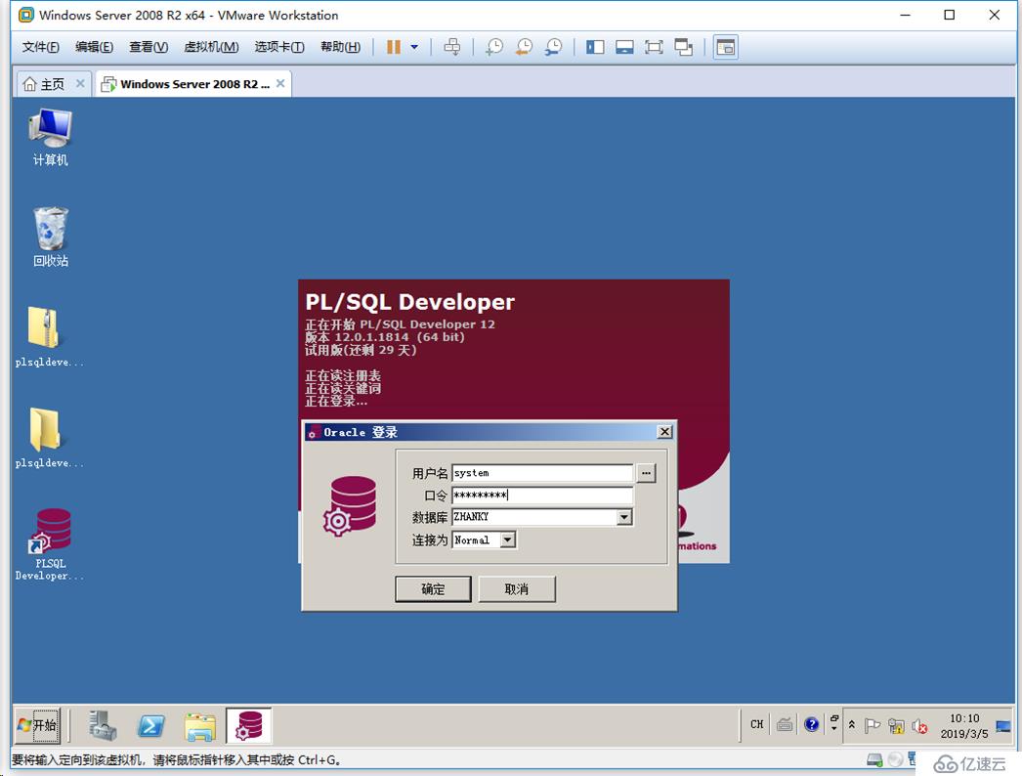
Task: Close the Oracle 登录 dialog
Action: pos(664,432)
